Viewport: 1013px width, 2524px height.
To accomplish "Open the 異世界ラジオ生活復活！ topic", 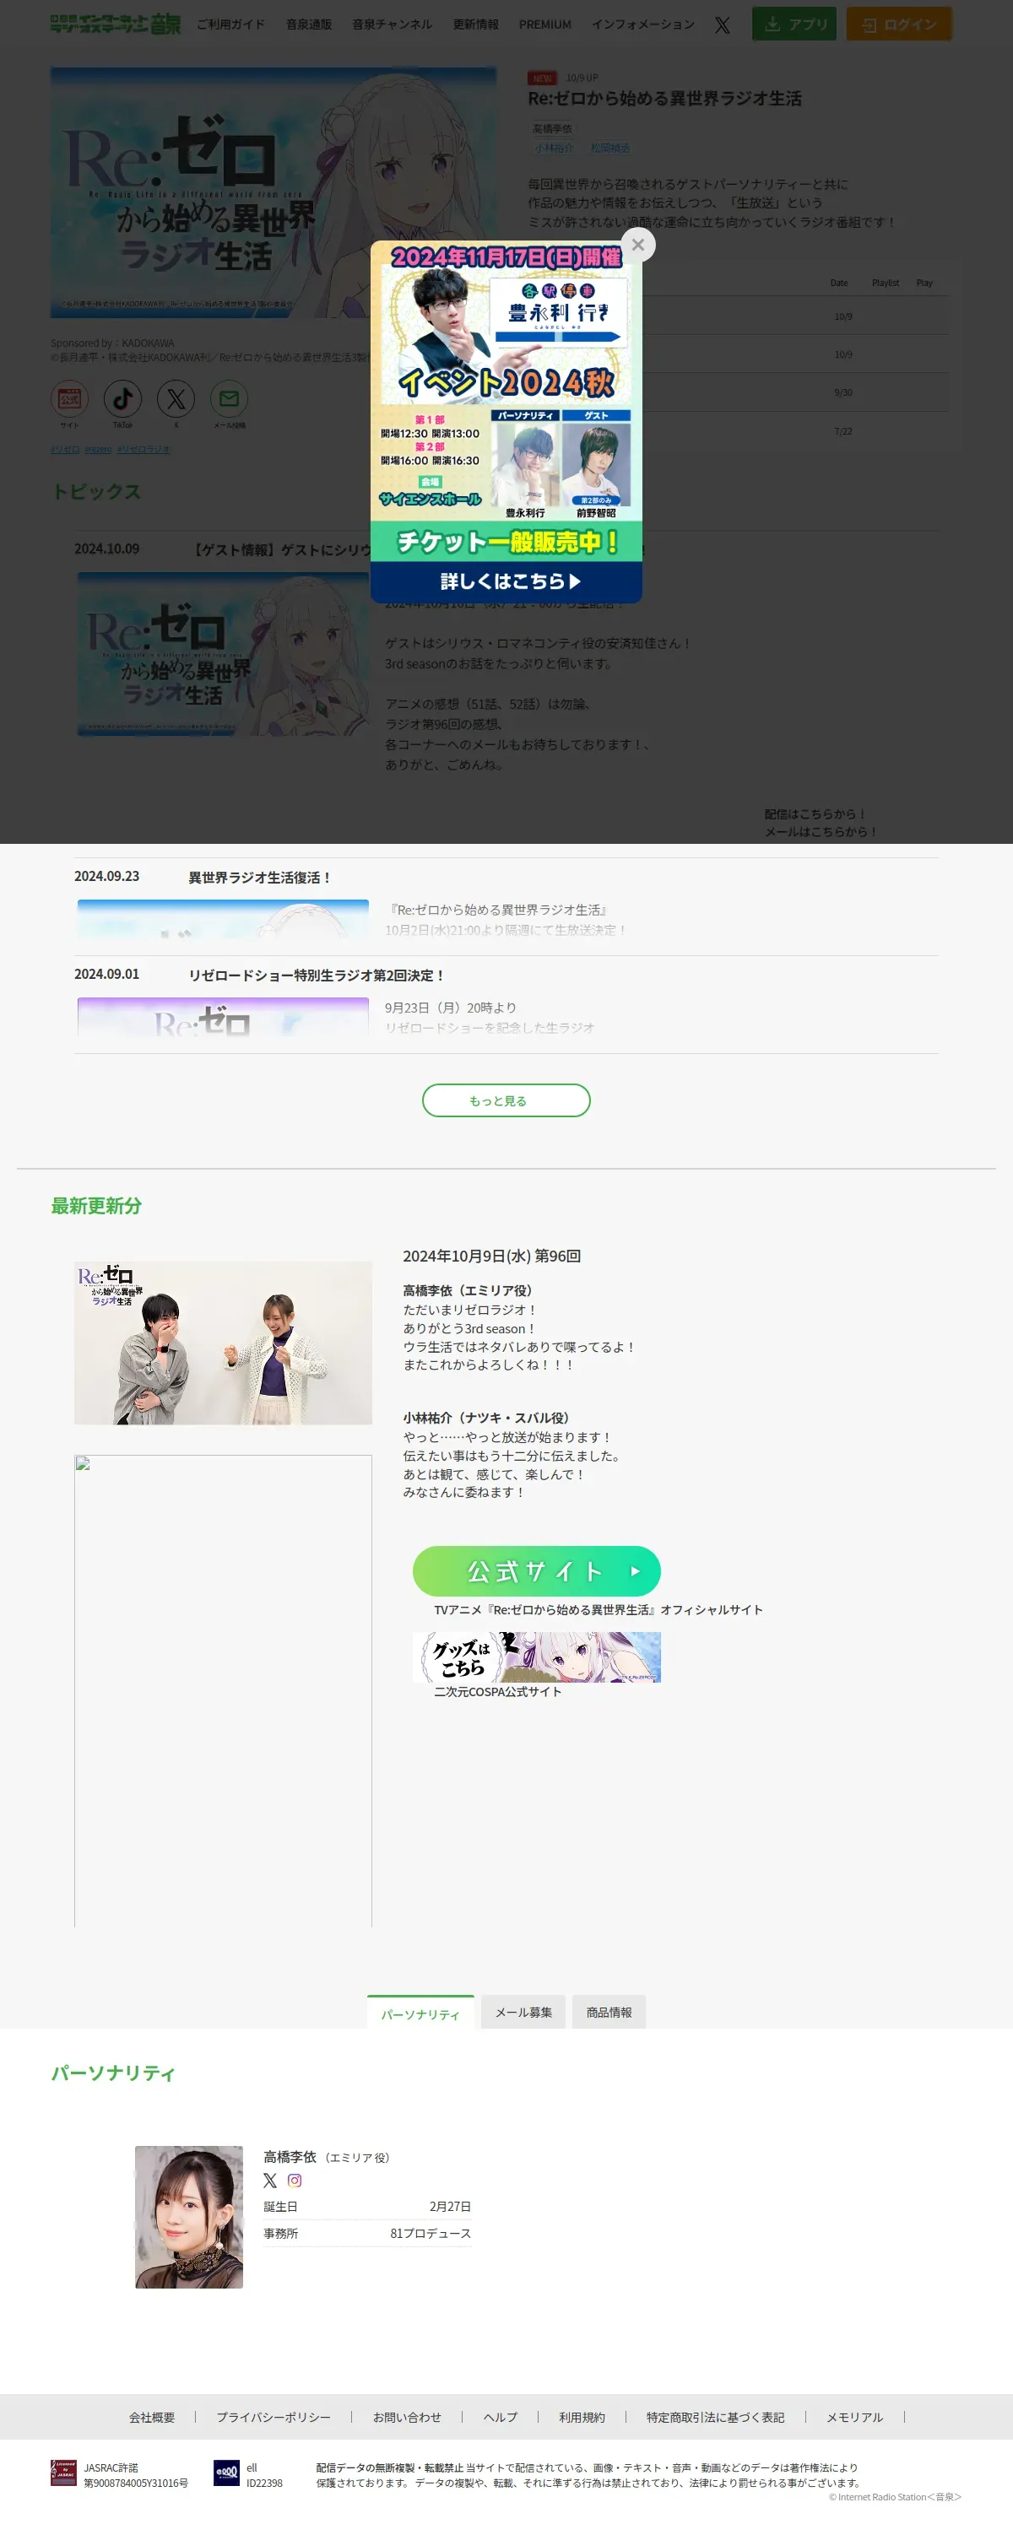I will click(x=260, y=877).
